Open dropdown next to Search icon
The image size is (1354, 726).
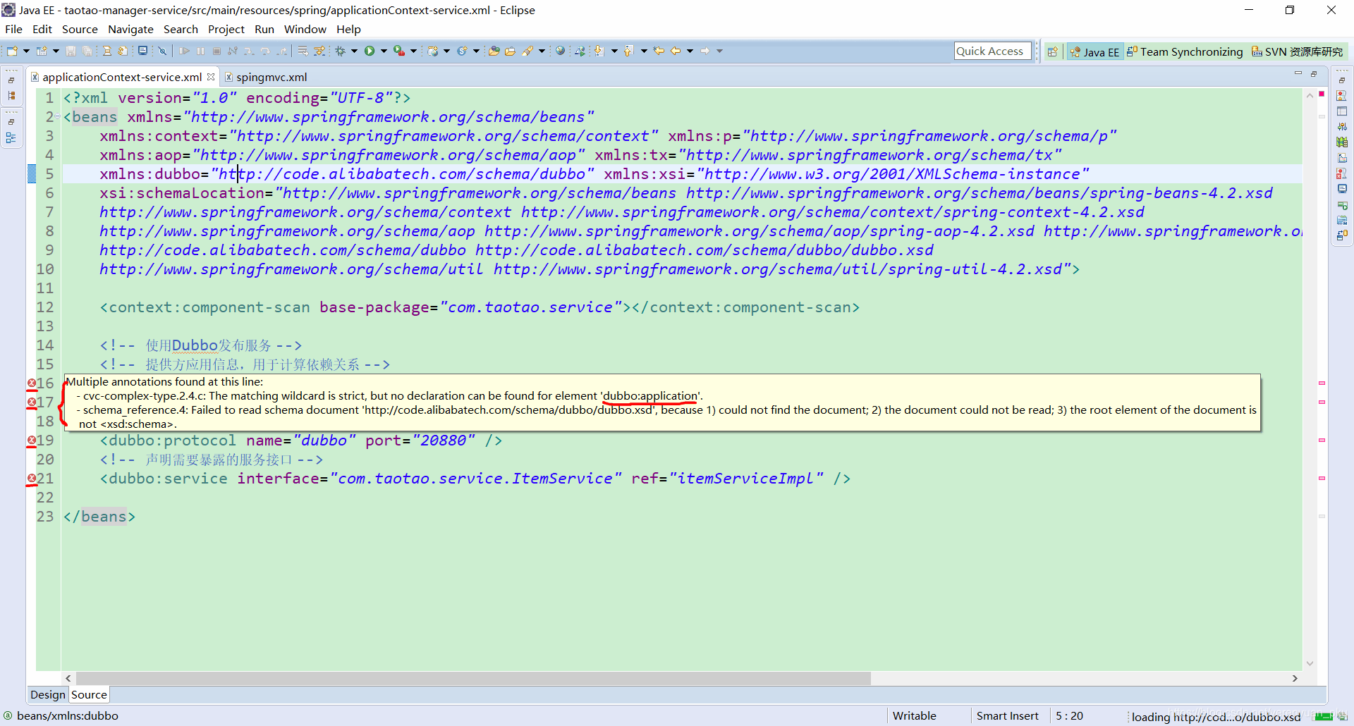click(542, 51)
